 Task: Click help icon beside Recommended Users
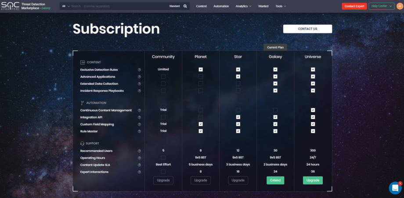point(139,151)
